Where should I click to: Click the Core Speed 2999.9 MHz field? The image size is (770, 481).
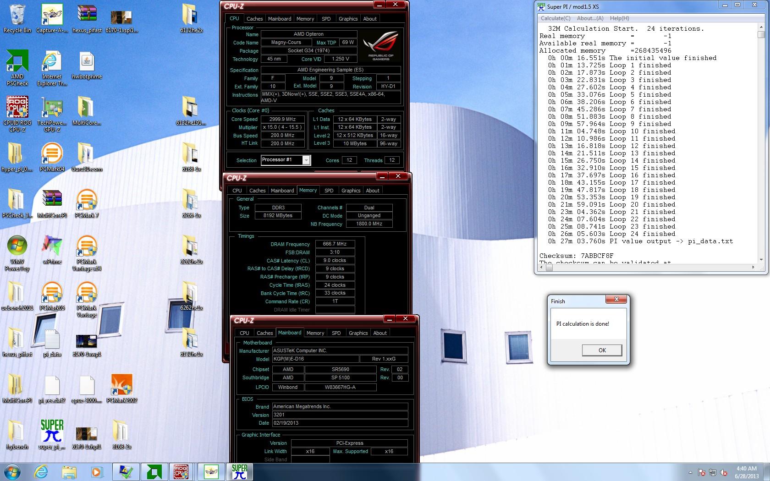pyautogui.click(x=283, y=119)
